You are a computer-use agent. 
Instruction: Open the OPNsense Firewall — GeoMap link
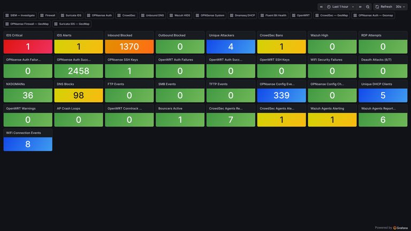point(27,24)
